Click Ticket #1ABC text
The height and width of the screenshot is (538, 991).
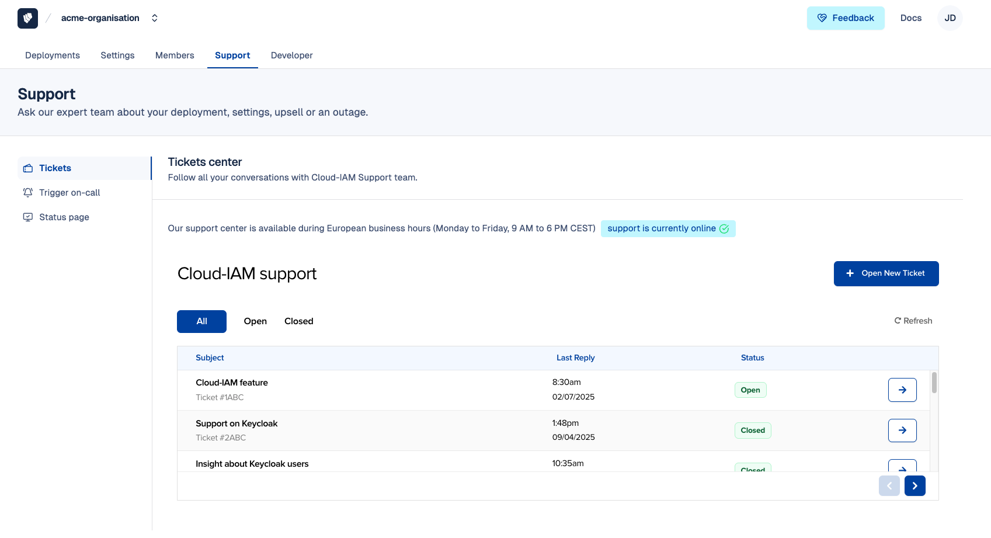tap(220, 397)
